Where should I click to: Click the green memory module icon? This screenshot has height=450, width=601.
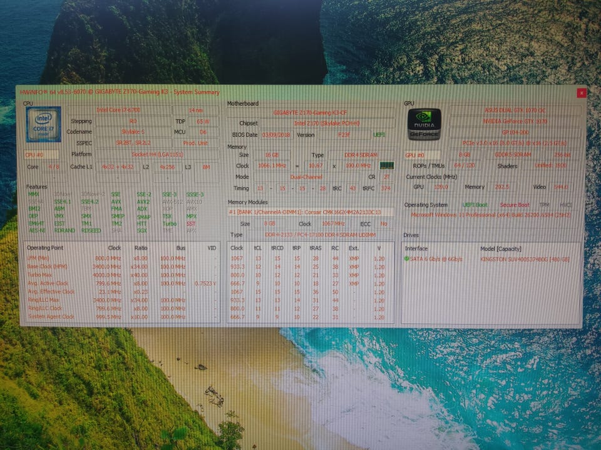click(386, 166)
